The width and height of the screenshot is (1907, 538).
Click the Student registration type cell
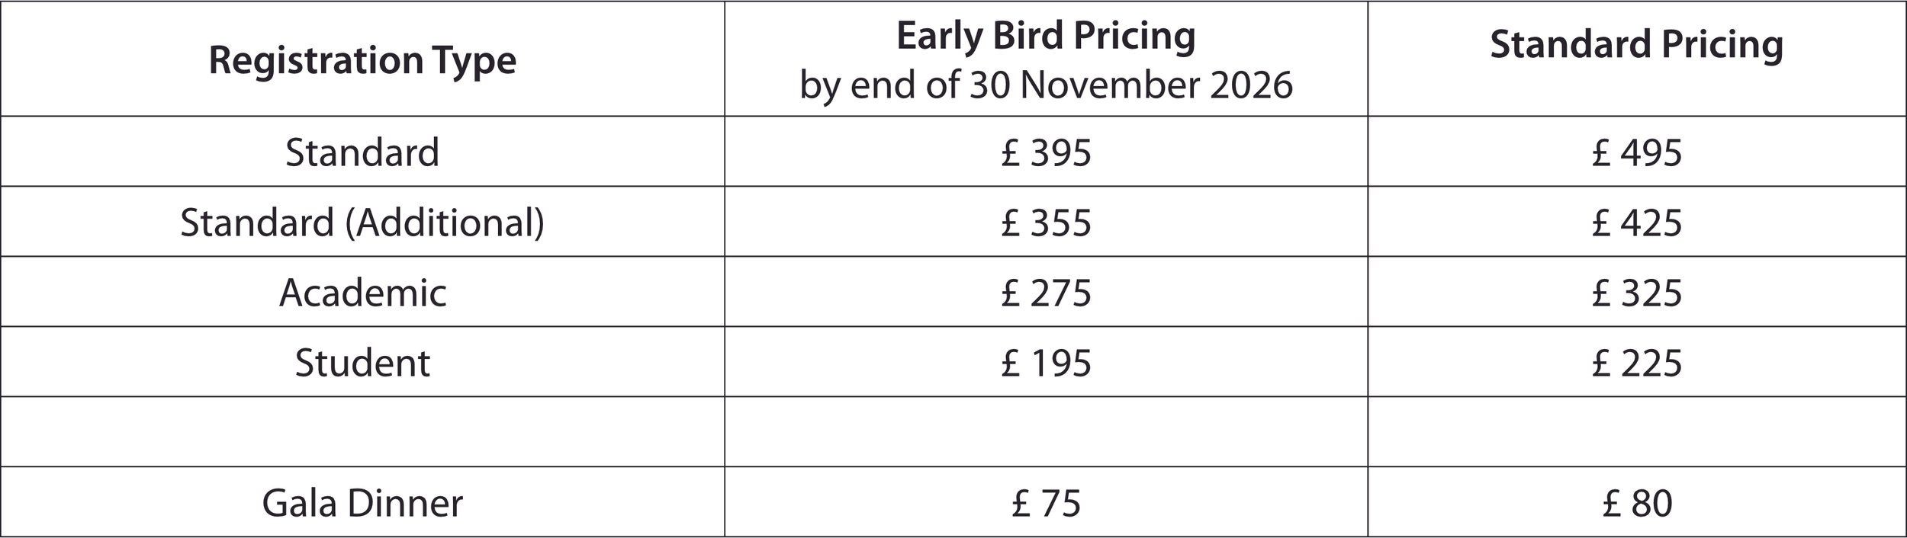[362, 363]
